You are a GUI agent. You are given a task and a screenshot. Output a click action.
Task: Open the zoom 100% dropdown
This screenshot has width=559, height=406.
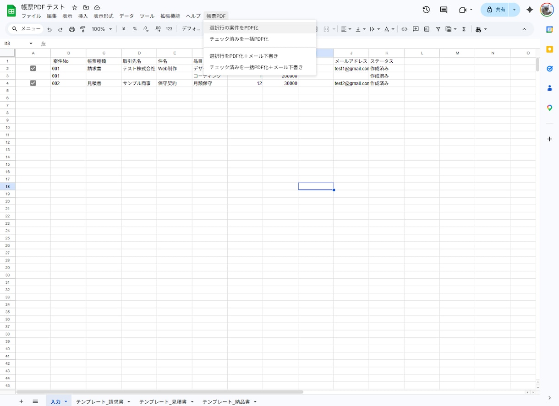click(x=102, y=29)
